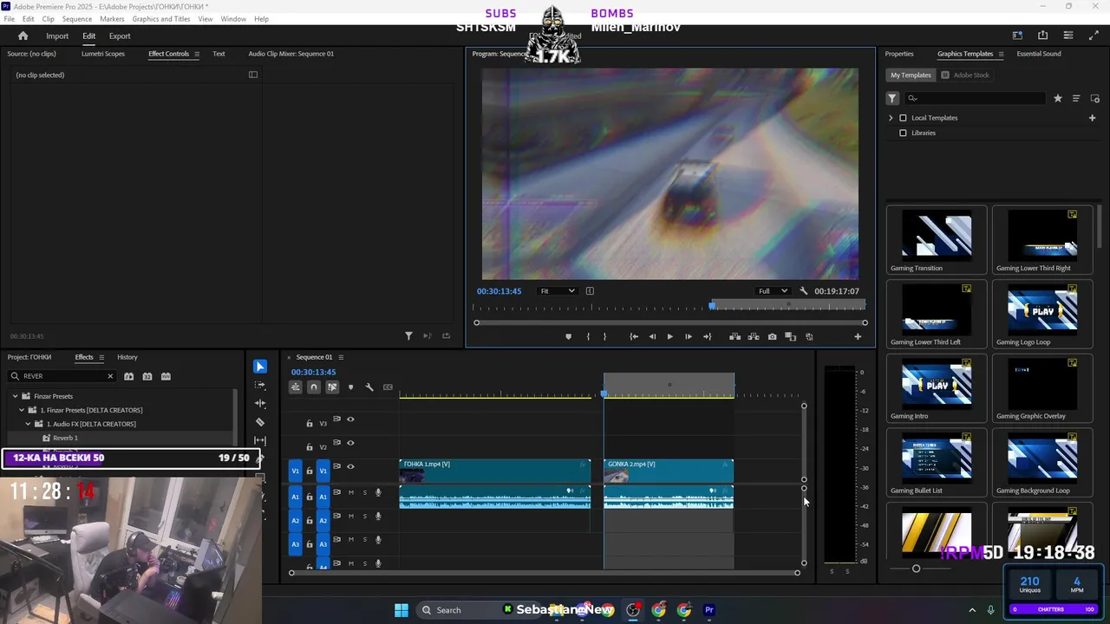Select the Slip tool
Screen dimensions: 1110x624
click(260, 440)
